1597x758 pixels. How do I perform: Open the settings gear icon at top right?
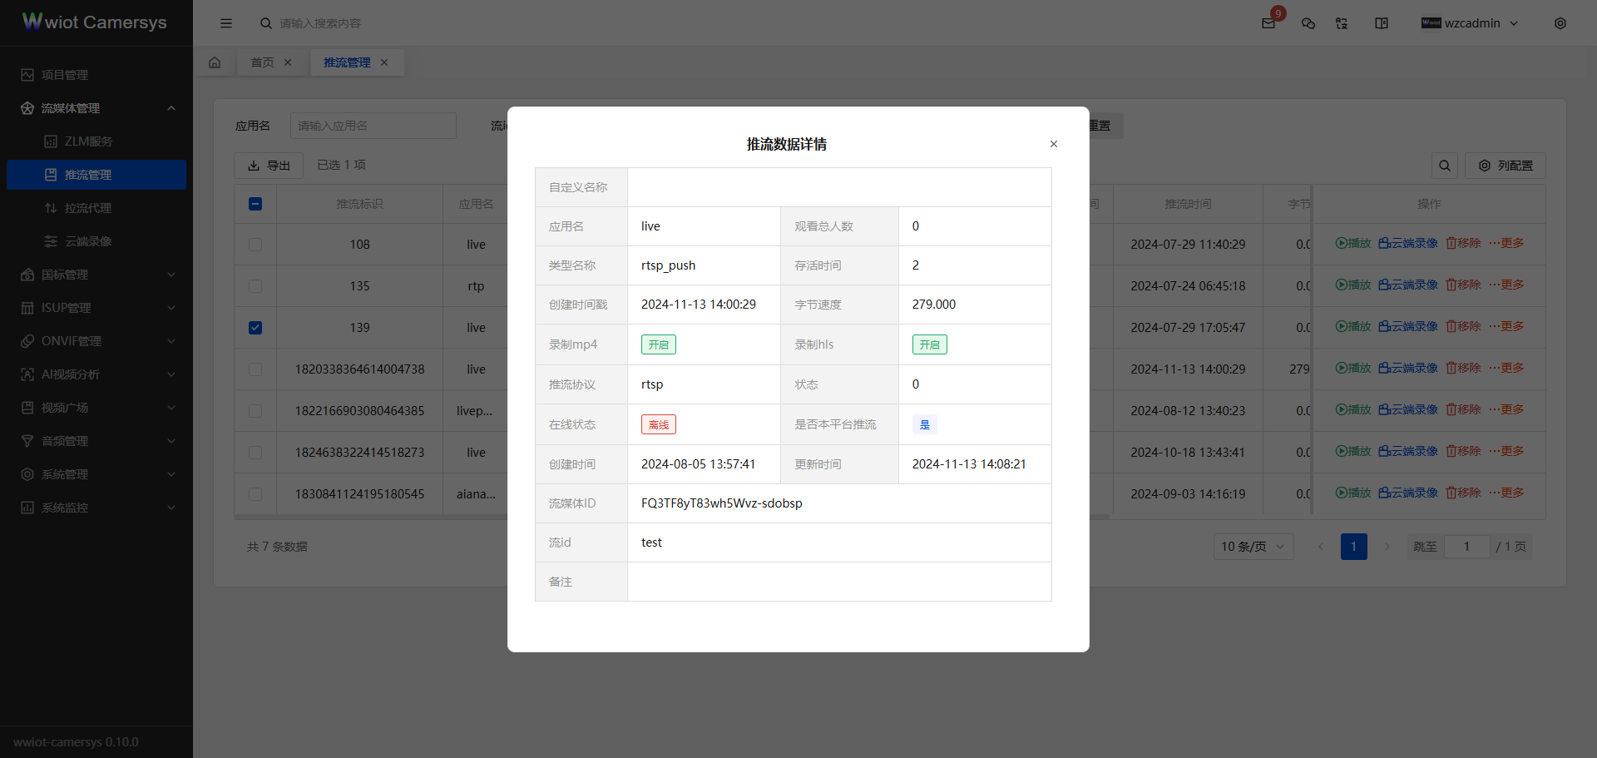click(1560, 23)
